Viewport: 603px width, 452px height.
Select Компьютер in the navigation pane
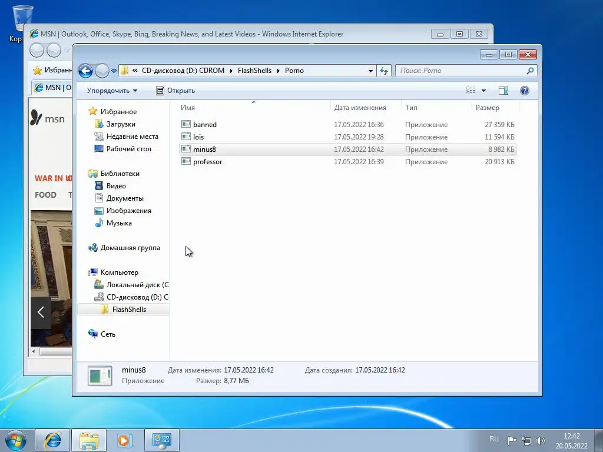(119, 272)
